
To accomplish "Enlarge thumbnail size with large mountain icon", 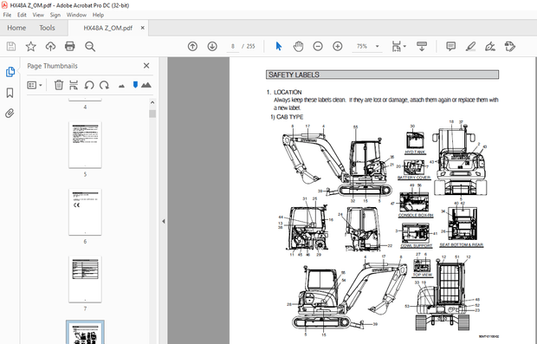I will pos(146,85).
